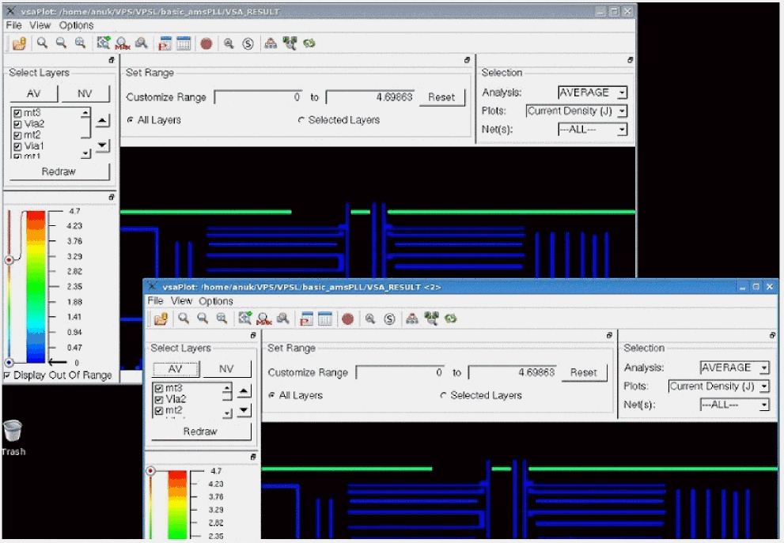This screenshot has width=784, height=543.
Task: Click the red circle icon in the front window toolbar
Action: [x=347, y=319]
